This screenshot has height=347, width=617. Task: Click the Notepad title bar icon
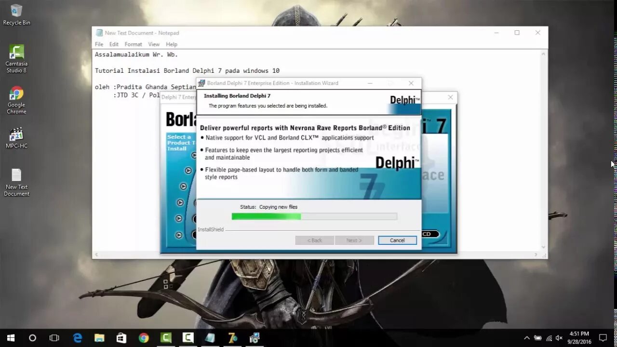[x=99, y=33]
